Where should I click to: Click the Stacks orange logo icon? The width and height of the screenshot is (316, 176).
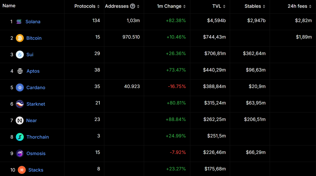pyautogui.click(x=22, y=170)
